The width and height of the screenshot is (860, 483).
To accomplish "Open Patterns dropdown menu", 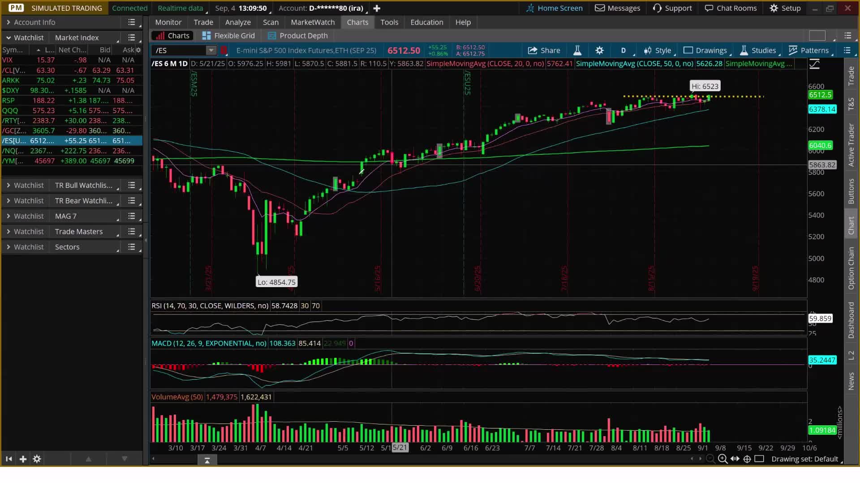I will point(809,50).
